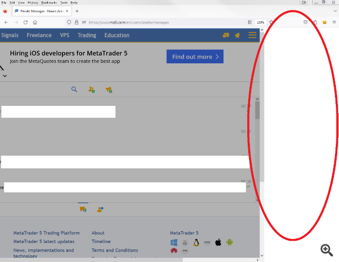The image size is (339, 262).
Task: Close the Private Messages tab
Action: (x=67, y=11)
